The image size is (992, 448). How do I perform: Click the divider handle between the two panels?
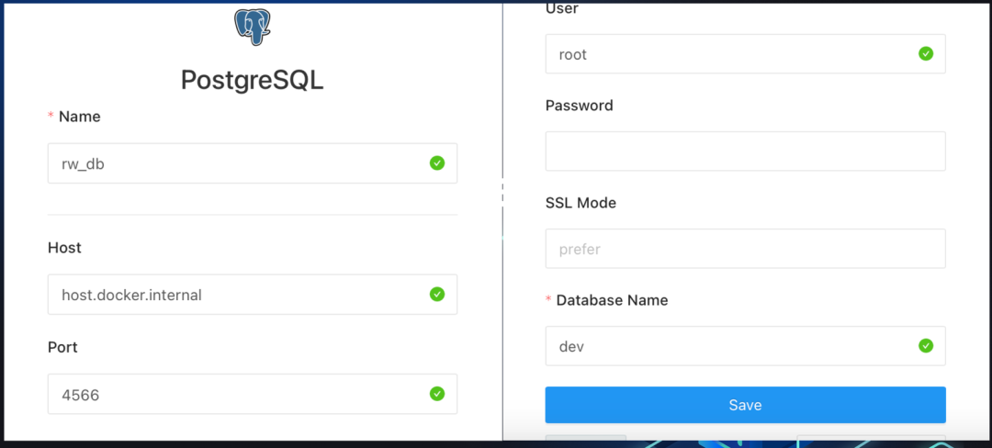click(502, 193)
